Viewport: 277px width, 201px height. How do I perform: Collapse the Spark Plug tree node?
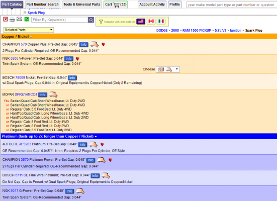coord(25,13)
